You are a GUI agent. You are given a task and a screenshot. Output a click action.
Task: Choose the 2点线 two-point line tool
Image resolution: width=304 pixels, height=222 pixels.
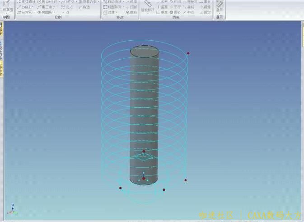click(25, 7)
